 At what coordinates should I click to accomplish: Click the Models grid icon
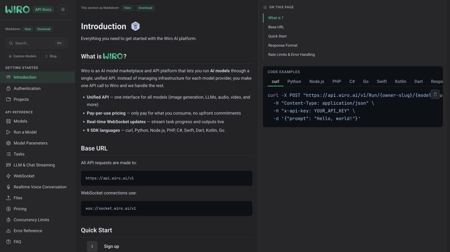point(9,121)
